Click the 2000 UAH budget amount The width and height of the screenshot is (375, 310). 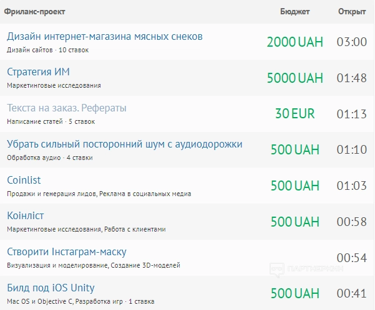click(295, 42)
